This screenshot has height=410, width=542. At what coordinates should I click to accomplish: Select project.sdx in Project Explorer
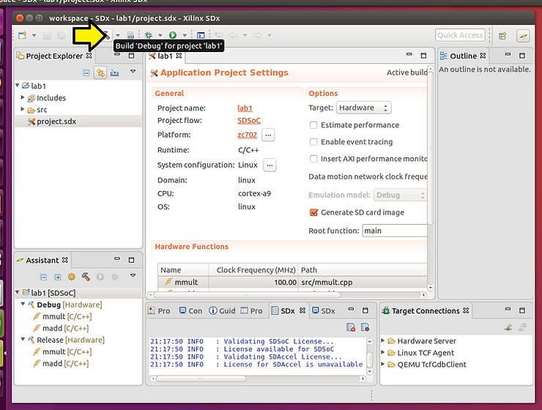(78, 122)
